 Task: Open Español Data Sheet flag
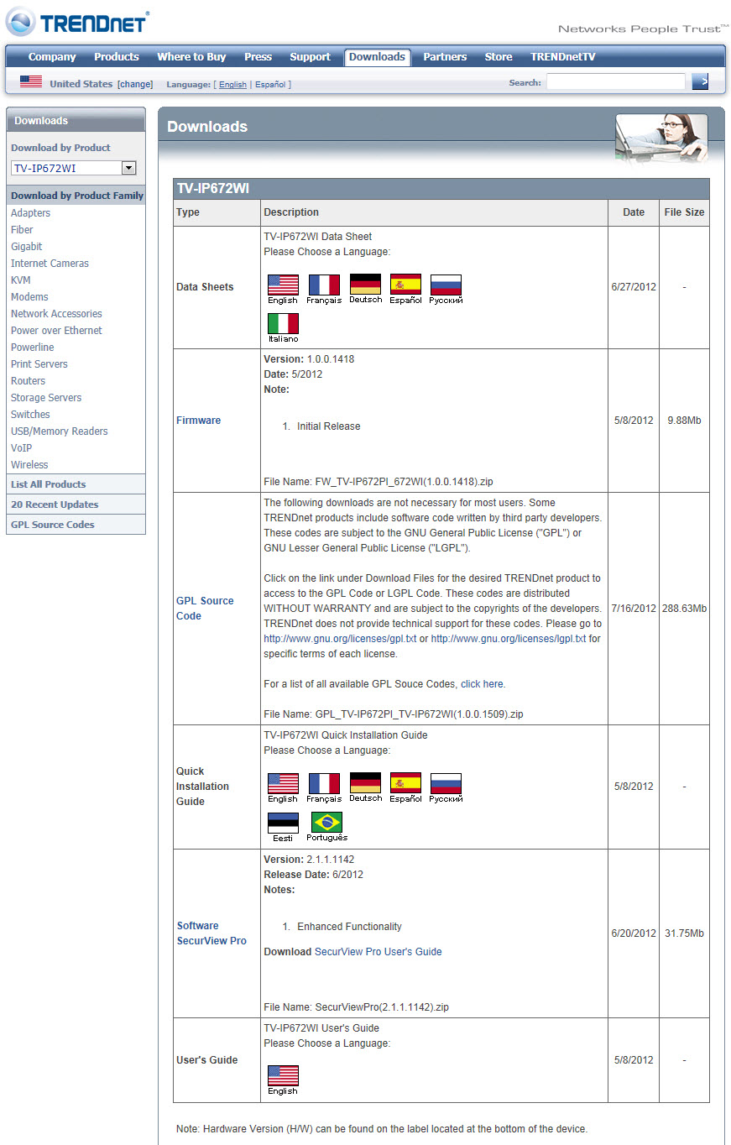pyautogui.click(x=405, y=285)
